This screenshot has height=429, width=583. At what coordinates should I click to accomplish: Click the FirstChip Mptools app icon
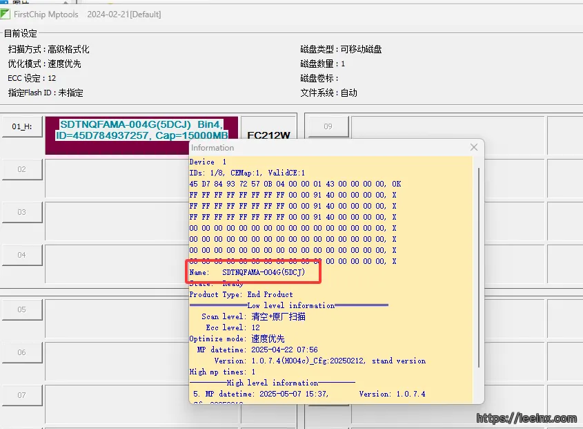click(6, 15)
